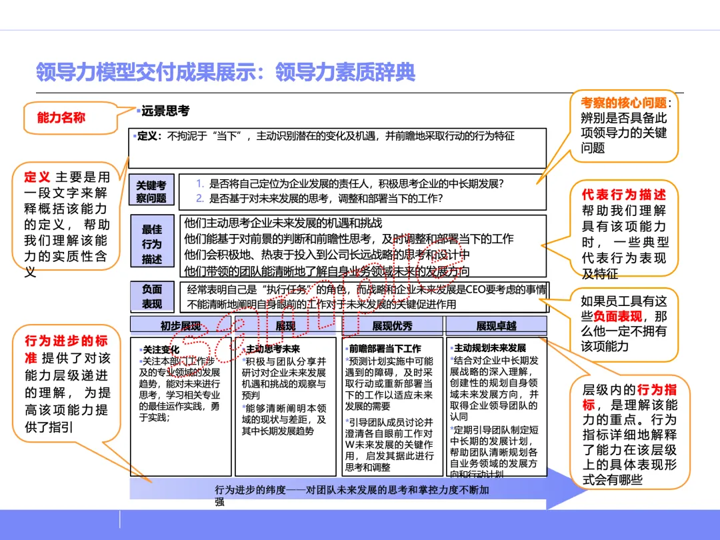Viewport: 720px width, 540px height.
Task: Click the 行为进步的标准 callout bubble
Action: point(66,383)
